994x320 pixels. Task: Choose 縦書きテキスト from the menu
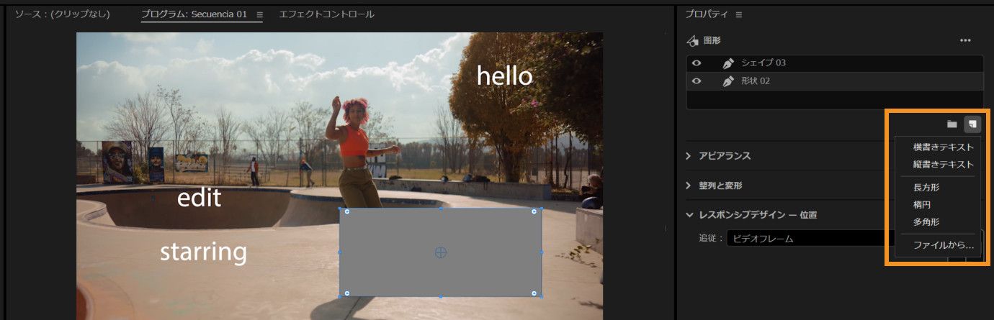(x=943, y=164)
